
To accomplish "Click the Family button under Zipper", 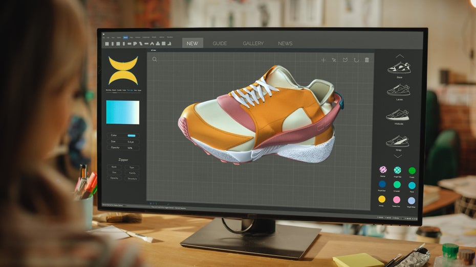I will (131, 173).
